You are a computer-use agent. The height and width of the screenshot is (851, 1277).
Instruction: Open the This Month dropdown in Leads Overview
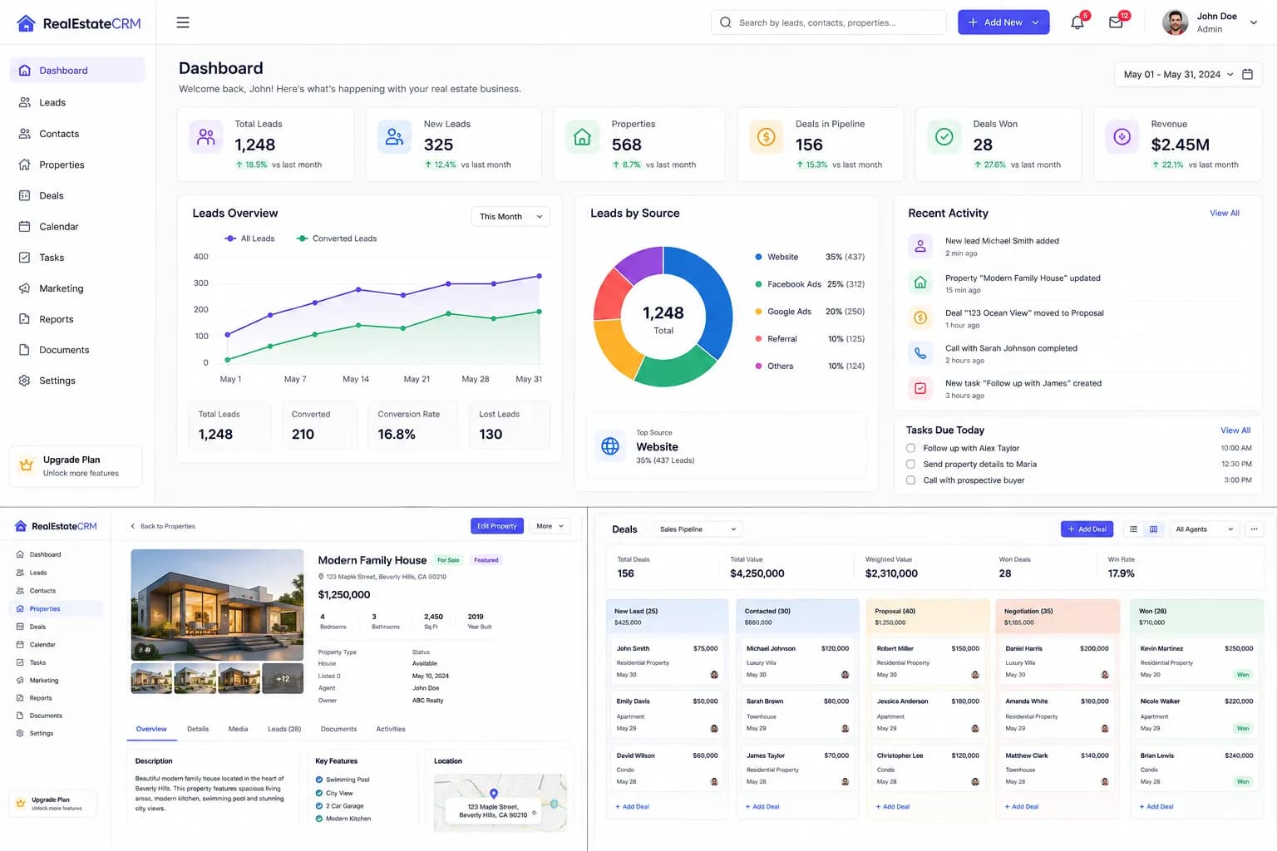point(510,217)
